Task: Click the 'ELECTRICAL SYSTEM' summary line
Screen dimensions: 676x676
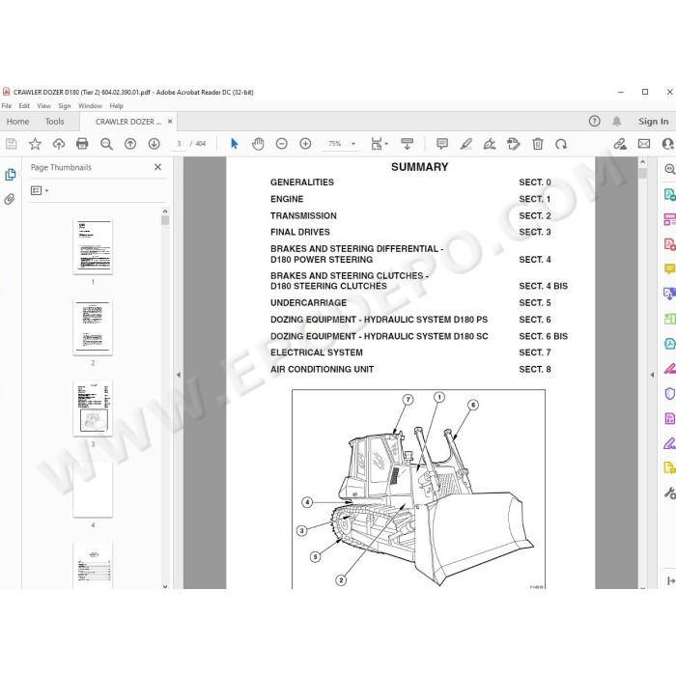Action: pyautogui.click(x=317, y=352)
